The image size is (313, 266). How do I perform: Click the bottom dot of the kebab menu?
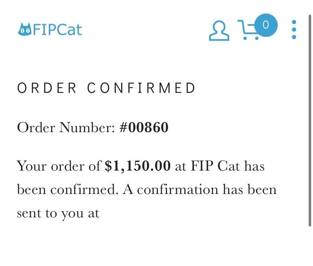pyautogui.click(x=294, y=37)
